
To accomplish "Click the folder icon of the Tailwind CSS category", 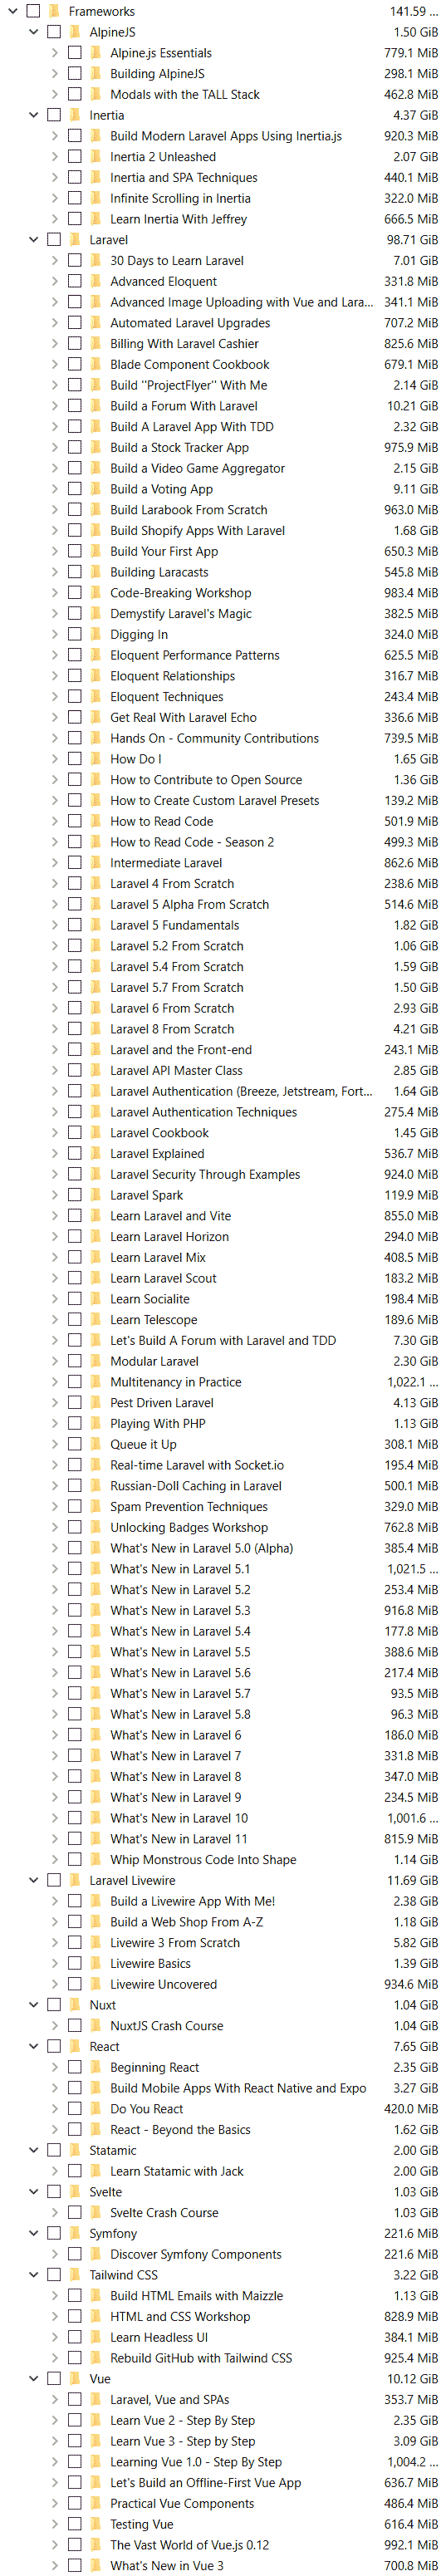I will coord(75,2275).
